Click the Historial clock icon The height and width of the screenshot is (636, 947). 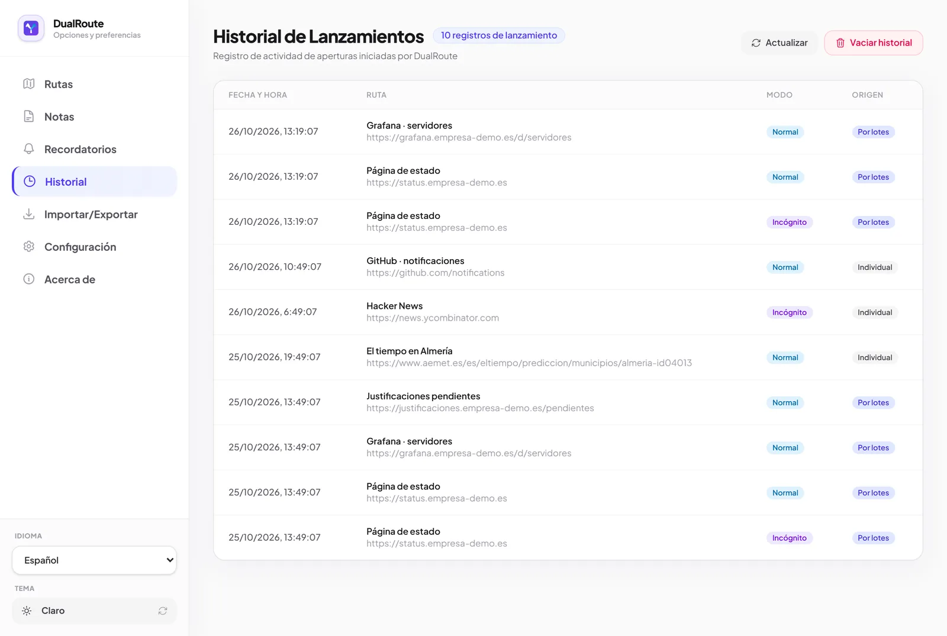click(x=30, y=182)
